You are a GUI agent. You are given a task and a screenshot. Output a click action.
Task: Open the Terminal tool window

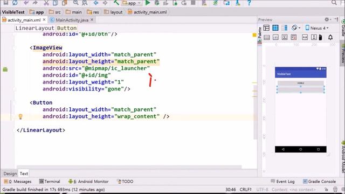[50, 182]
